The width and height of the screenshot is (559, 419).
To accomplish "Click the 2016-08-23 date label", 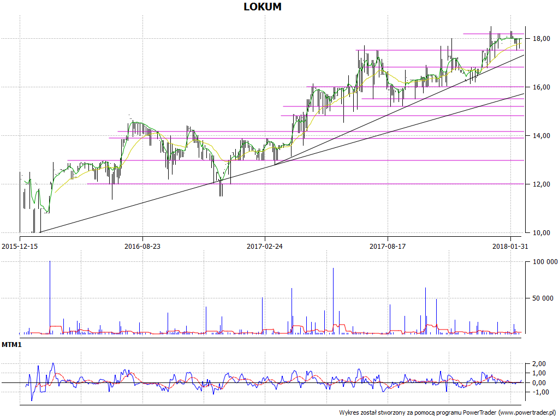I will tap(142, 246).
